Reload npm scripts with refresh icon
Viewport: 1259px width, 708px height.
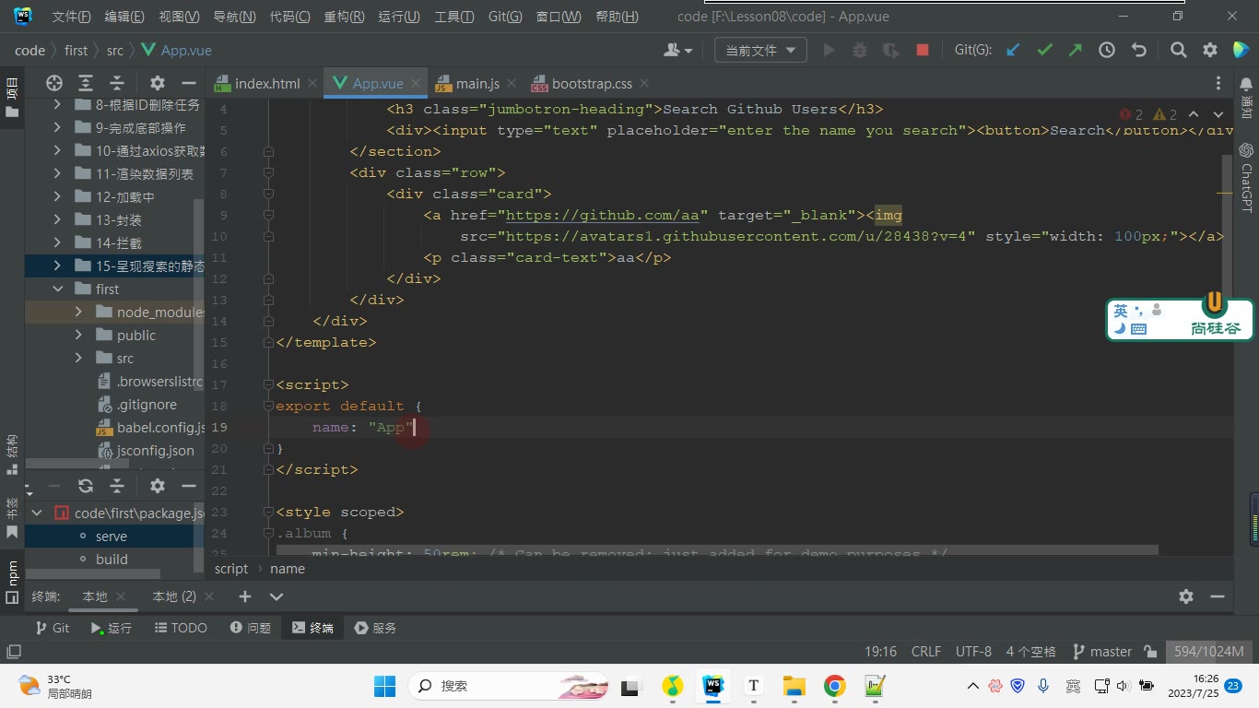click(86, 486)
